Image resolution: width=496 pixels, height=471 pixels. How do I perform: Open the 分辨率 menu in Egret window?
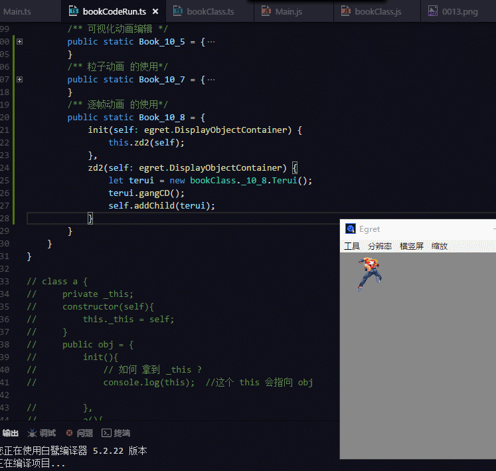click(380, 246)
